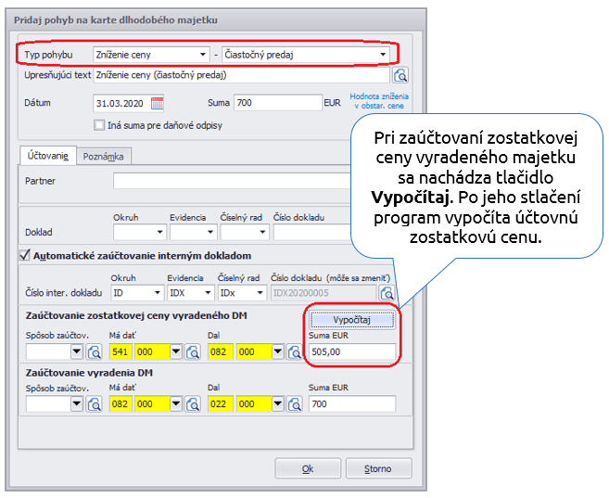Click lookup icon next to Číslo inter. dokladu number
The height and width of the screenshot is (498, 609).
pos(387,294)
